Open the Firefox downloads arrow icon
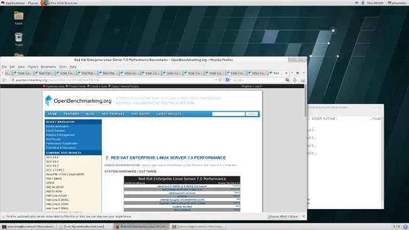The height and width of the screenshot is (230, 409). pyautogui.click(x=294, y=80)
